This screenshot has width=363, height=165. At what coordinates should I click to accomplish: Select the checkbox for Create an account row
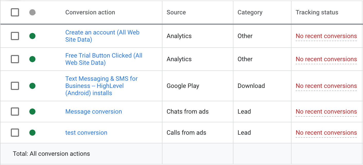(x=15, y=36)
